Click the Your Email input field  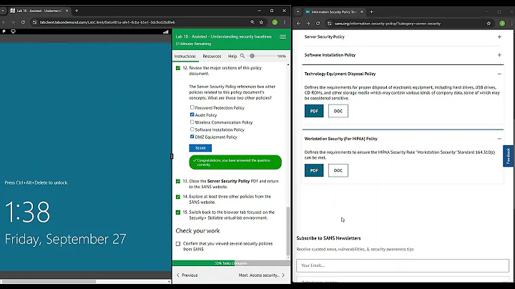coord(403,265)
